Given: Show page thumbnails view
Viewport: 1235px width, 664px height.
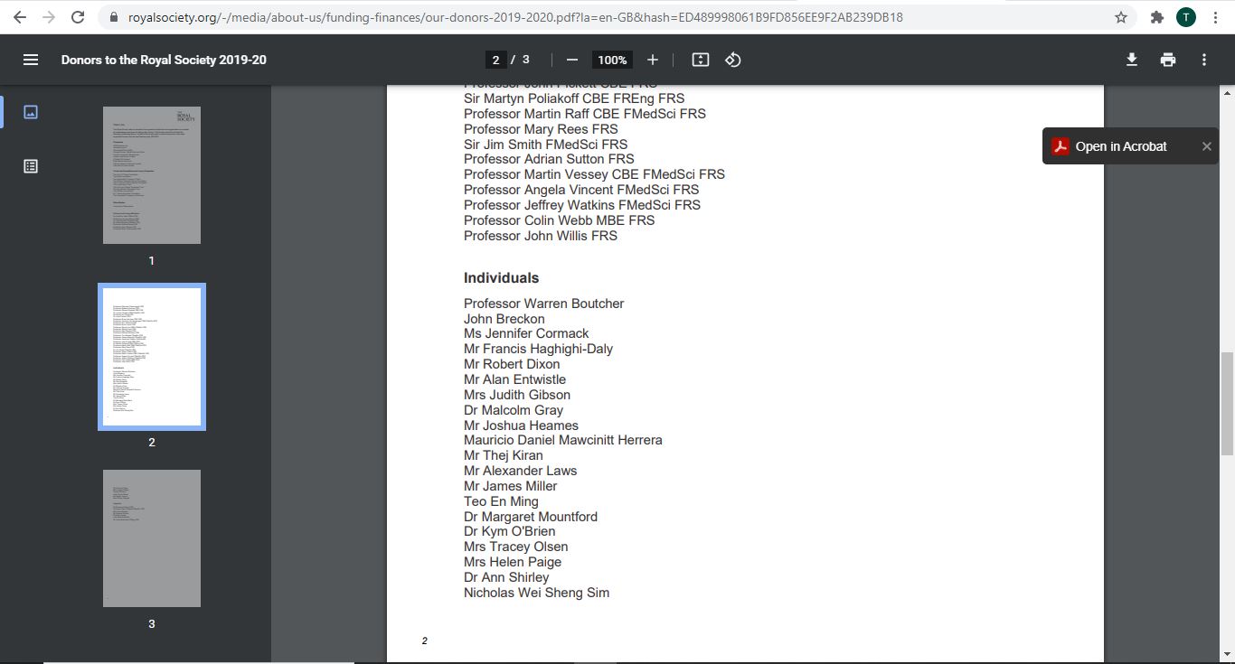Looking at the screenshot, I should (31, 112).
